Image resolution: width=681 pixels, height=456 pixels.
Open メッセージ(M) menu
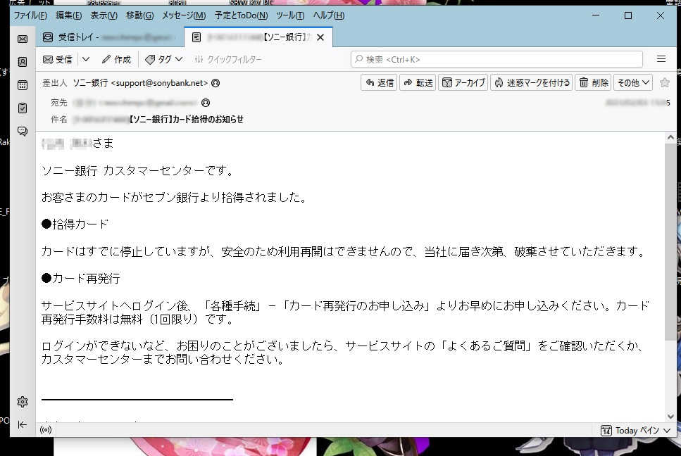click(184, 15)
